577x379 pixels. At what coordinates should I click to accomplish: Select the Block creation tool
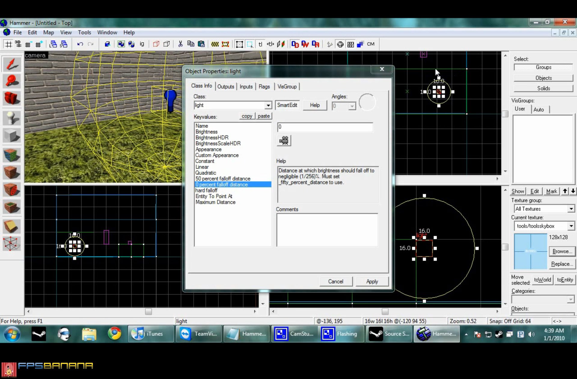[x=12, y=135]
